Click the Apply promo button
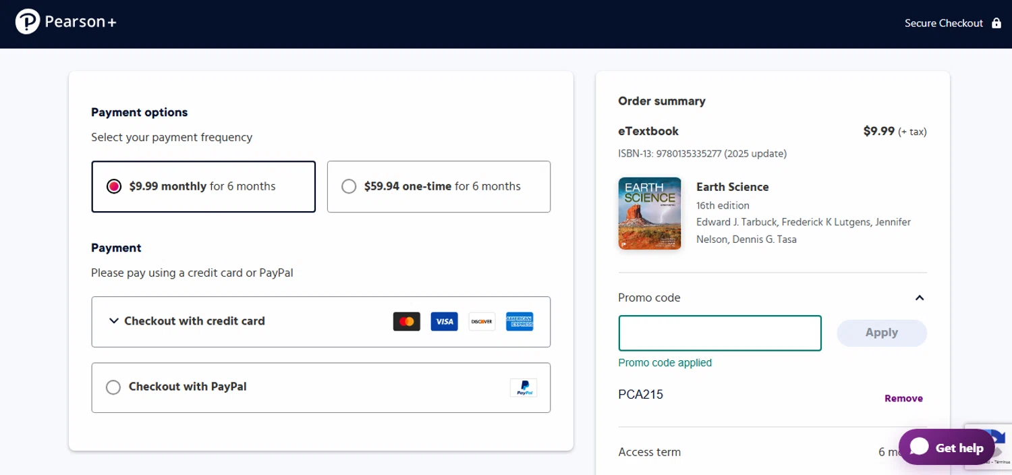The image size is (1012, 475). 882,333
